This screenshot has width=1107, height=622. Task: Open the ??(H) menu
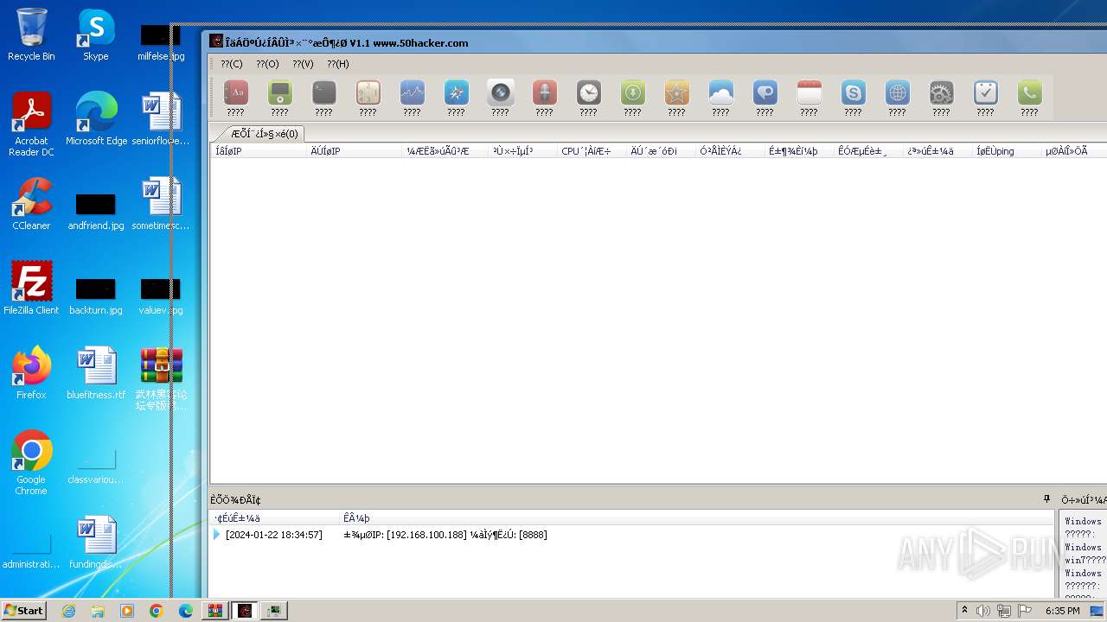(338, 64)
